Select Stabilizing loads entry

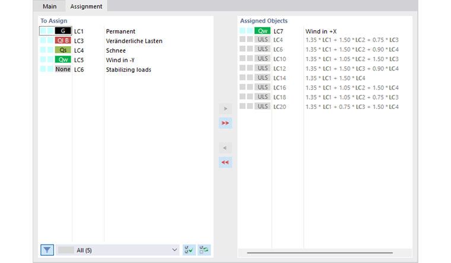(x=129, y=69)
